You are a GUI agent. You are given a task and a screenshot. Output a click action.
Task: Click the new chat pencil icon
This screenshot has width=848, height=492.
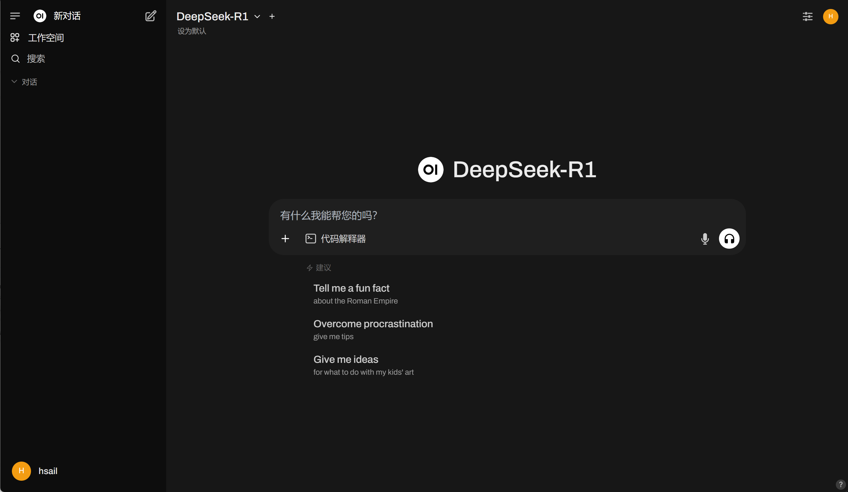point(150,16)
